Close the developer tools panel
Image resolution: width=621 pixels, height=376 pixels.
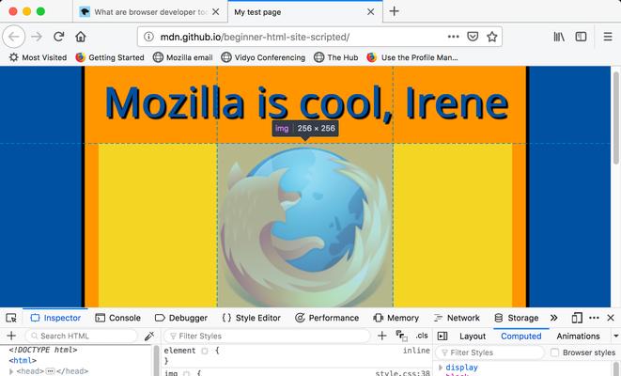611,318
